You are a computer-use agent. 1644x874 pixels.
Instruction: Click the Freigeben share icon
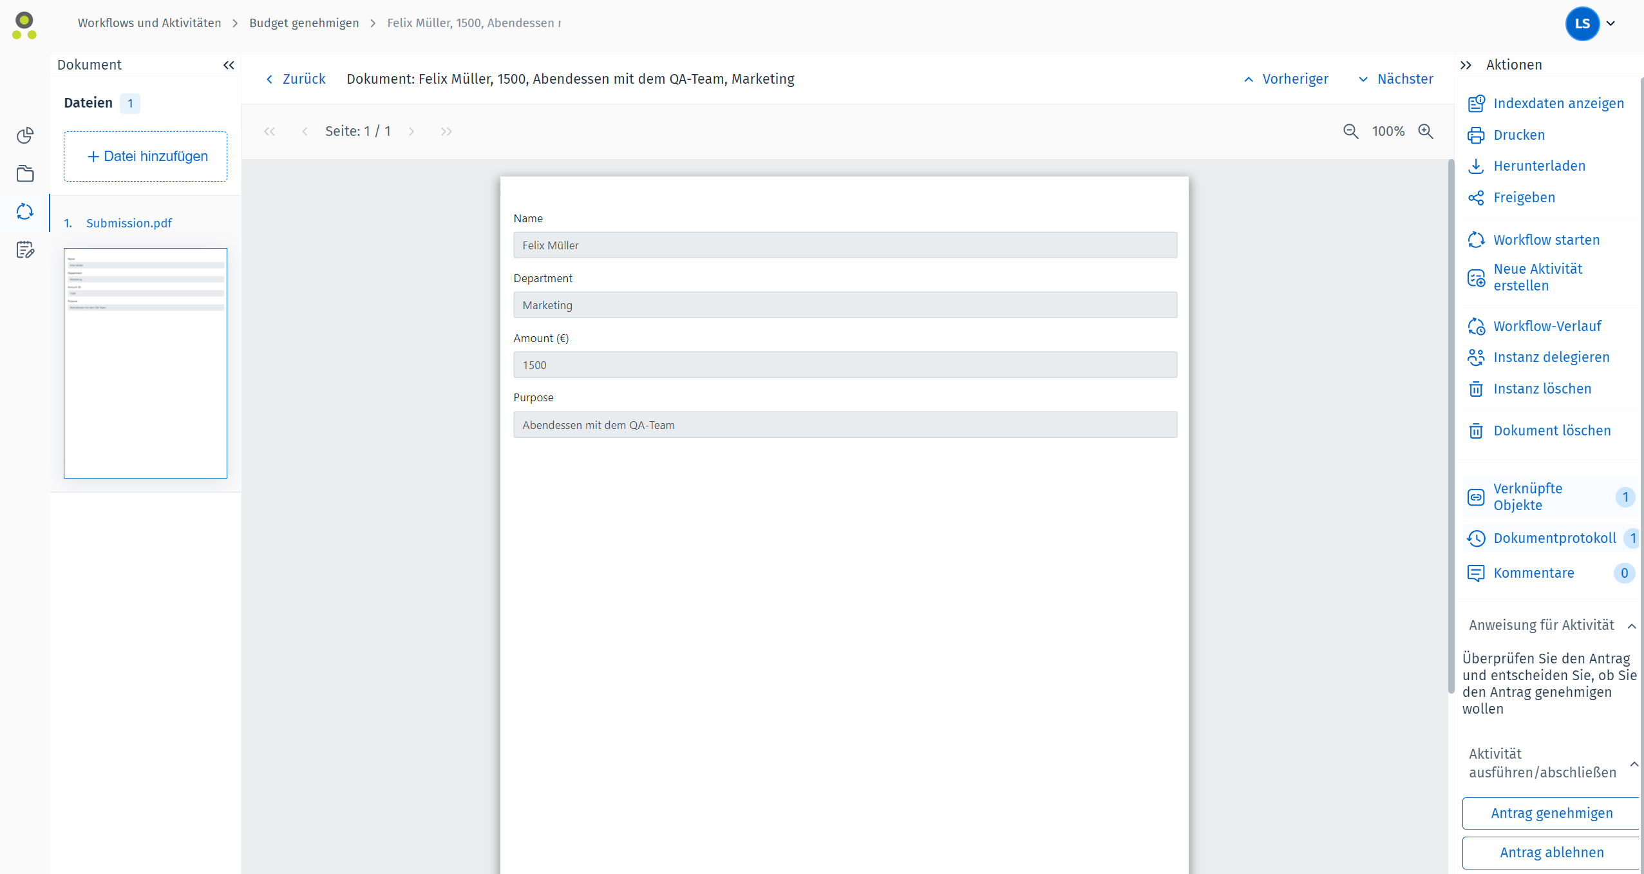1476,198
